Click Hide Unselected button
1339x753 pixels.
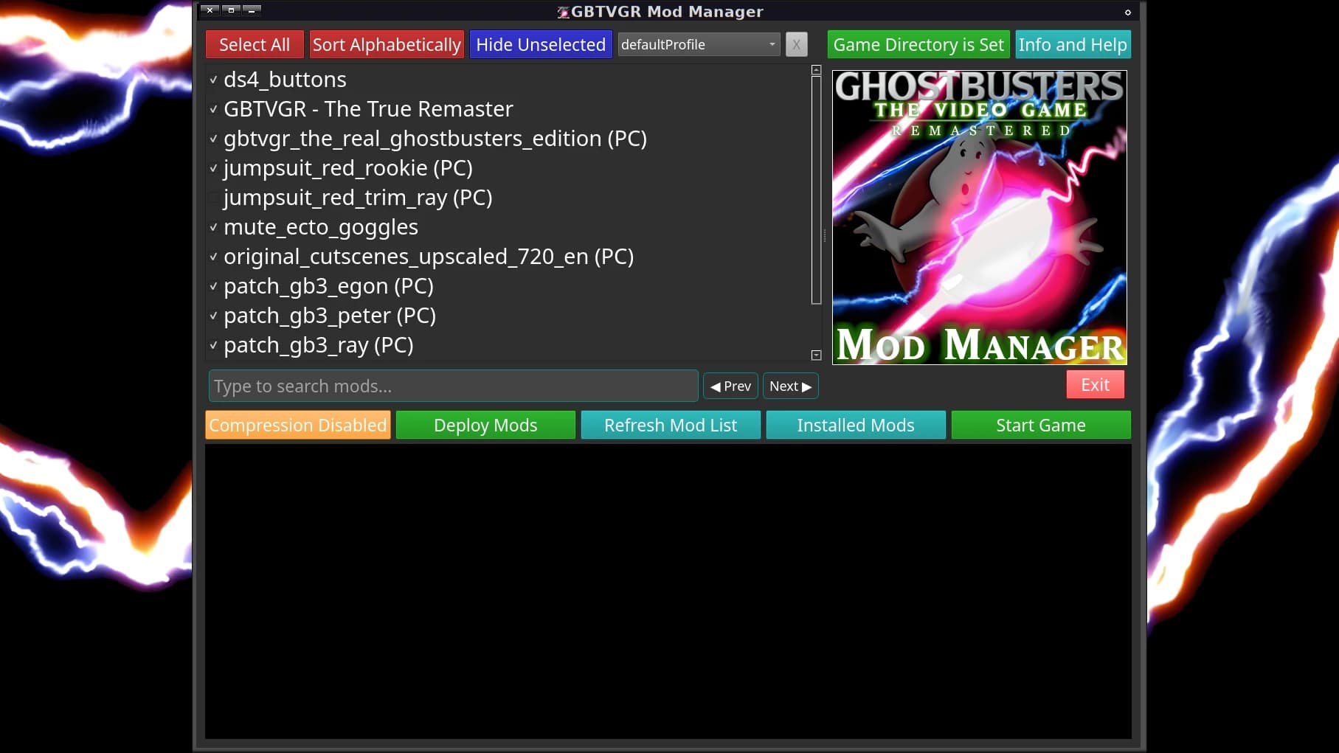pyautogui.click(x=541, y=44)
